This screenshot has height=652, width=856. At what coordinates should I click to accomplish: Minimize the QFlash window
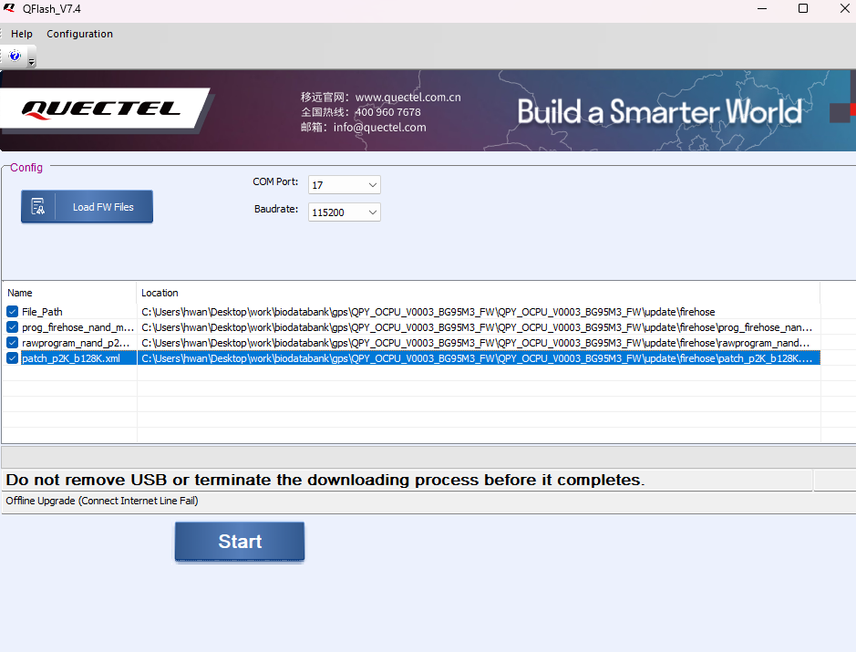(x=761, y=8)
